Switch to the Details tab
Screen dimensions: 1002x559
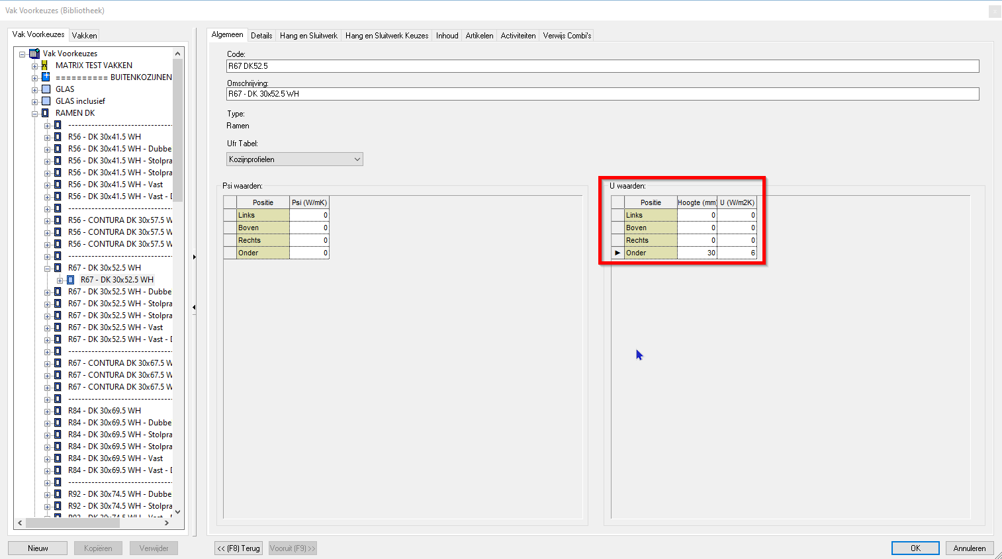(262, 35)
